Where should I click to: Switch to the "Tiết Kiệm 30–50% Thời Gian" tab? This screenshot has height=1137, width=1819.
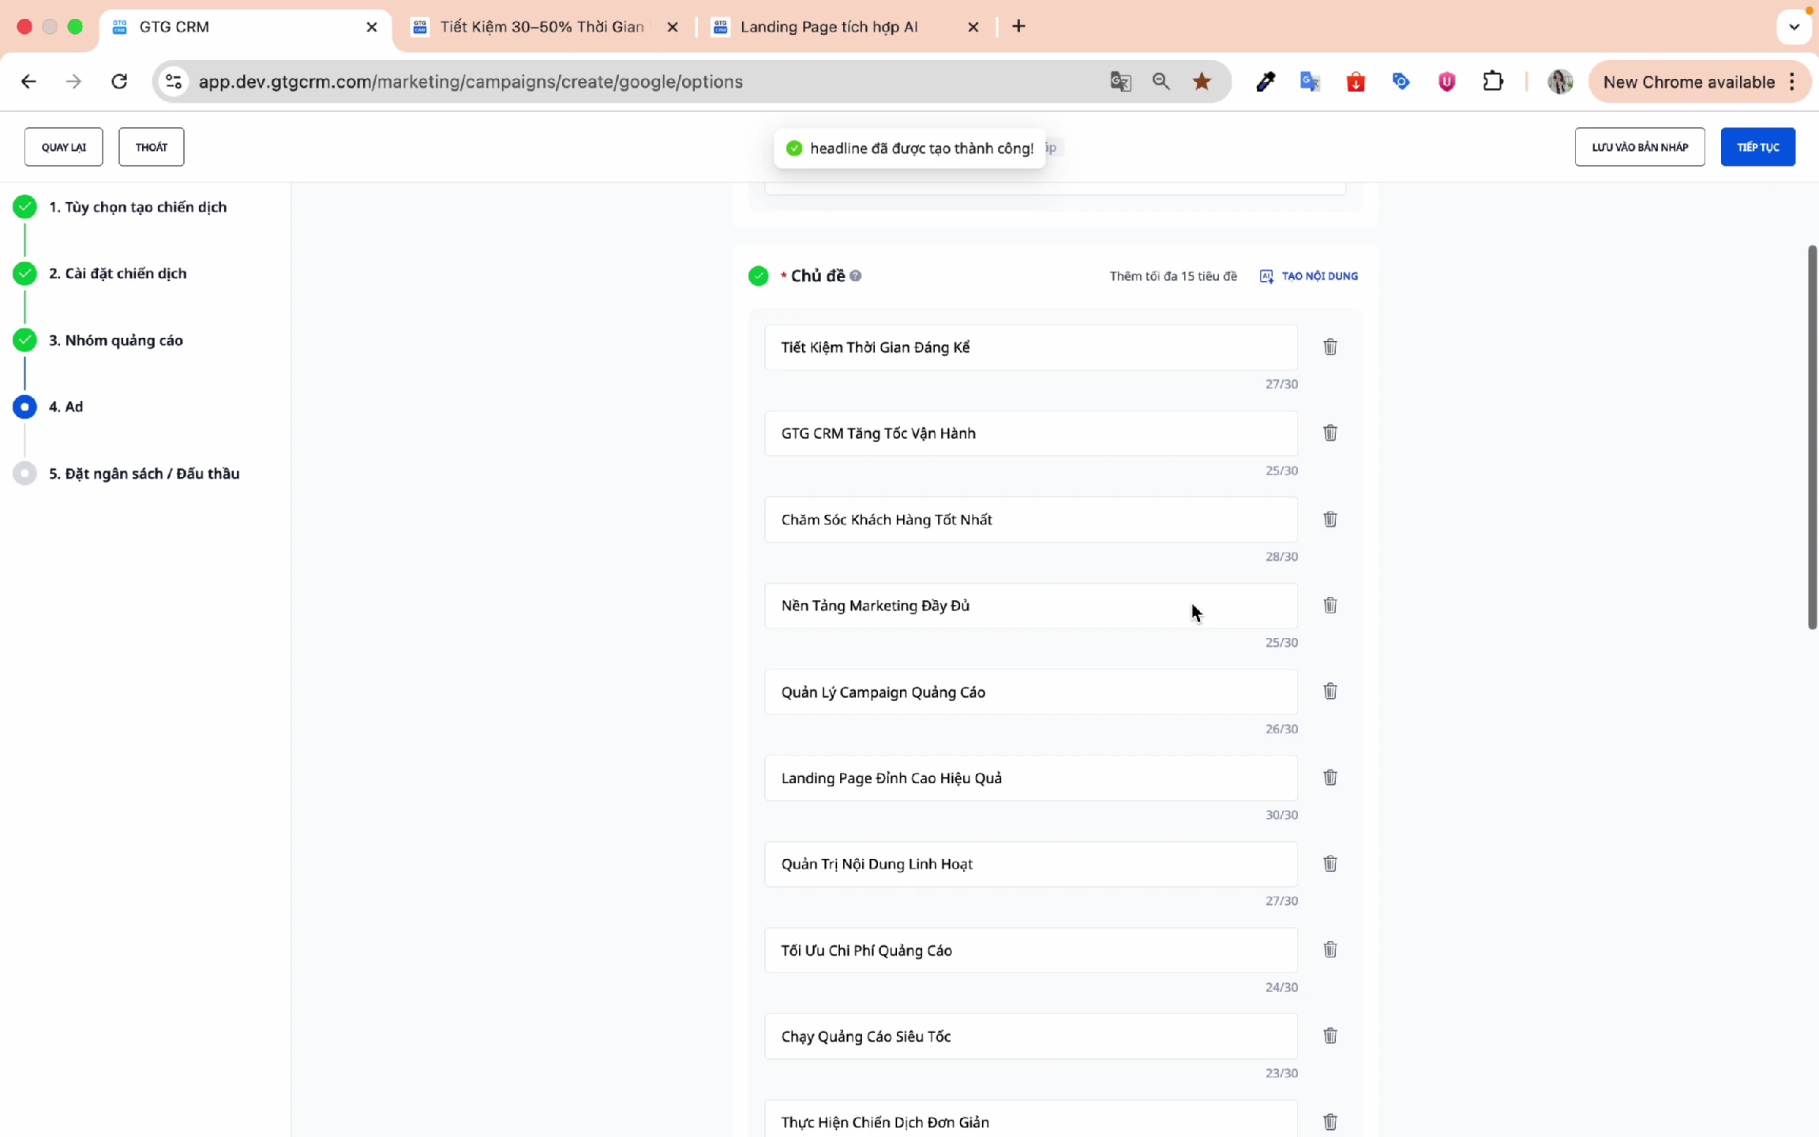542,27
